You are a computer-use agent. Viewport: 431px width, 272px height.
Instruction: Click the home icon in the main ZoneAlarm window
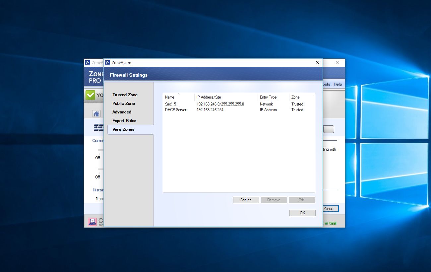coord(96,114)
